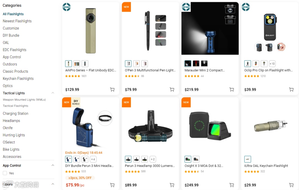Image resolution: width=299 pixels, height=190 pixels.
Task: Add iUltra OAL Keychain Flashlight to cart
Action: [x=291, y=185]
